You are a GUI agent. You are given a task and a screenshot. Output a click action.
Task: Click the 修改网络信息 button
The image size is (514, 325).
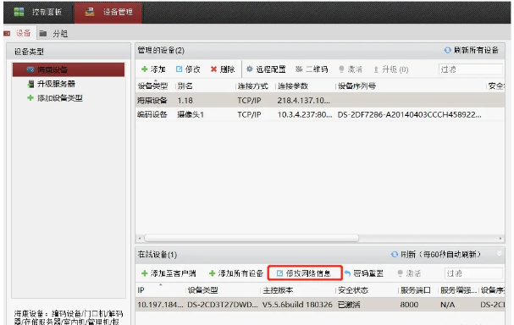pyautogui.click(x=305, y=273)
